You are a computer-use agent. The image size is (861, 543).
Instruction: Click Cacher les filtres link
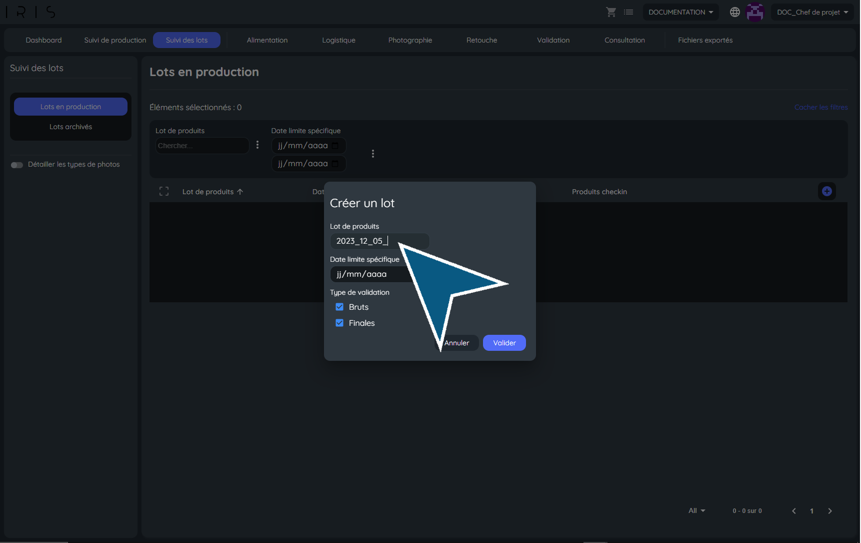click(x=821, y=107)
